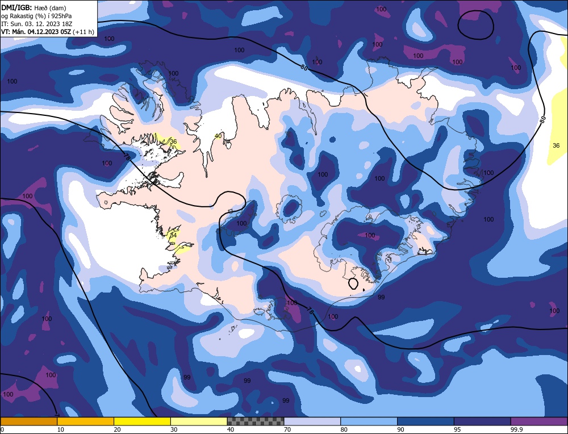This screenshot has width=568, height=434.
Task: Click the '70' legend scale value
Action: tap(287, 429)
